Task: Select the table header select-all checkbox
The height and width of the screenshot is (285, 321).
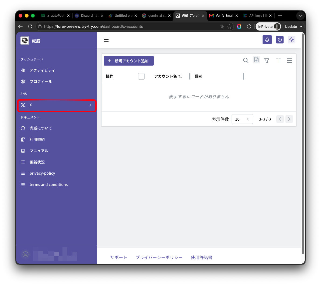Action: 141,76
